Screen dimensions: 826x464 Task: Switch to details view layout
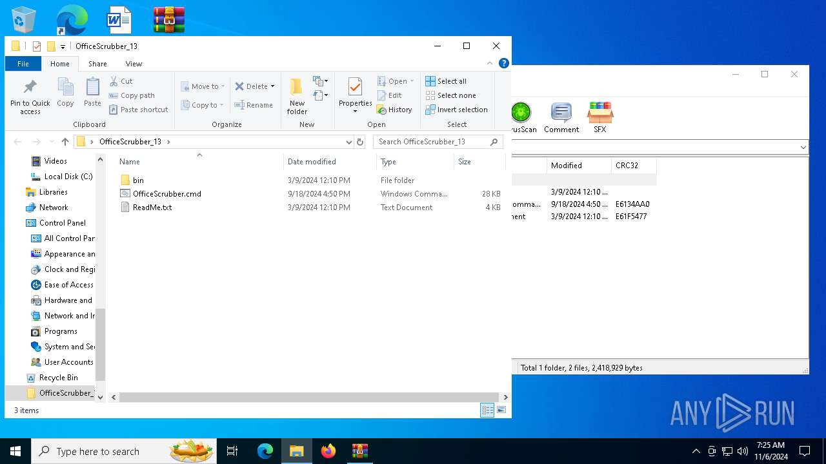487,410
